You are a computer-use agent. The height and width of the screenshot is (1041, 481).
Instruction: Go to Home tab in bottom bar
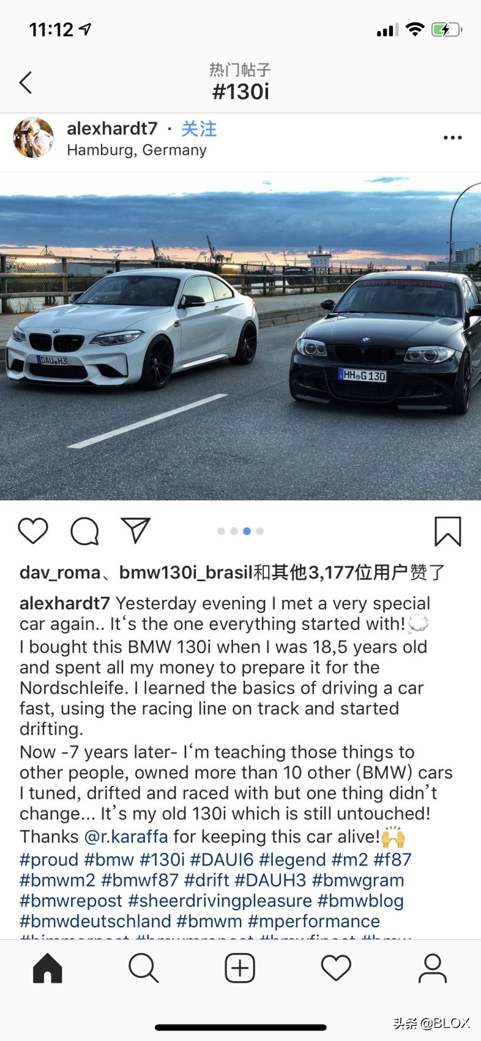point(48,968)
